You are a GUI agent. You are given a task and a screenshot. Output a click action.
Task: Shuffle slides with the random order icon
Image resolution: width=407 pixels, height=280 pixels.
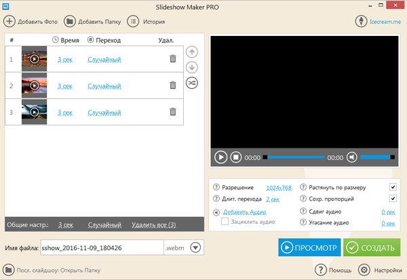192,83
